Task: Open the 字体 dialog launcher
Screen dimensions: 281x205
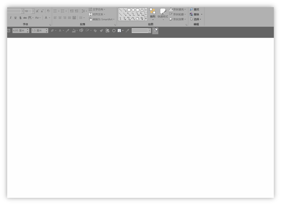Action: click(50, 25)
